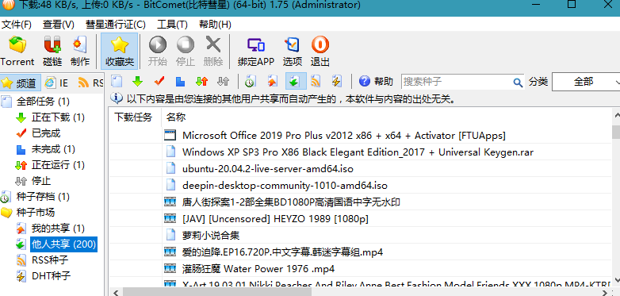Viewport: 620px width, 296px height.
Task: Switch to the RSS tab in sidebar
Action: pos(90,83)
